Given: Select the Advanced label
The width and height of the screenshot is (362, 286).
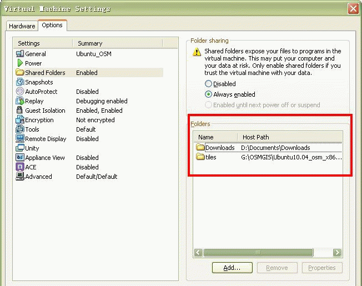Looking at the screenshot, I should coord(38,177).
